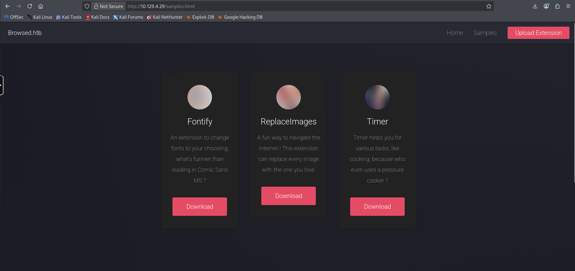Image resolution: width=575 pixels, height=271 pixels.
Task: Open the Kali Forums bookmark
Action: pos(128,17)
